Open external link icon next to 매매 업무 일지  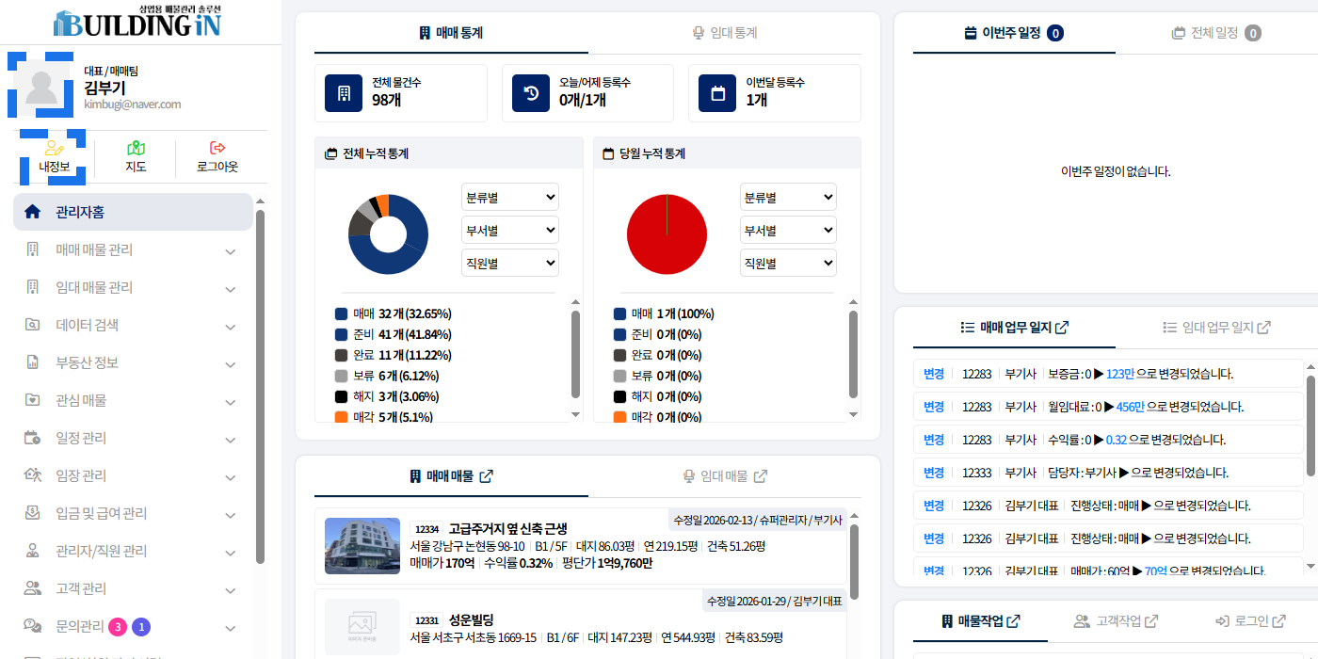pyautogui.click(x=1062, y=328)
